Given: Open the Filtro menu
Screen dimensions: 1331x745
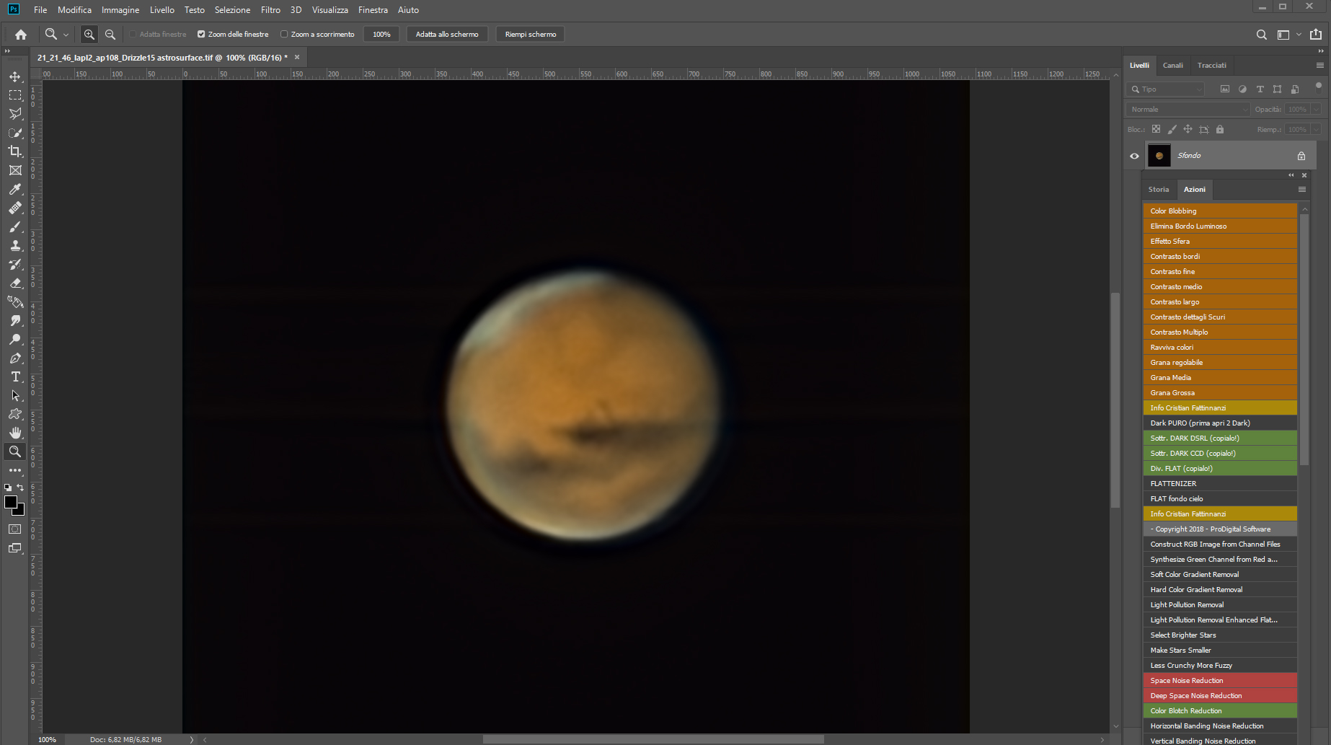Looking at the screenshot, I should (270, 10).
